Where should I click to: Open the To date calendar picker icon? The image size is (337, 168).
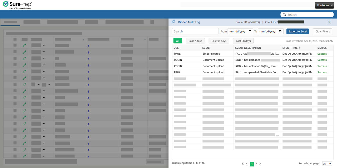(280, 31)
